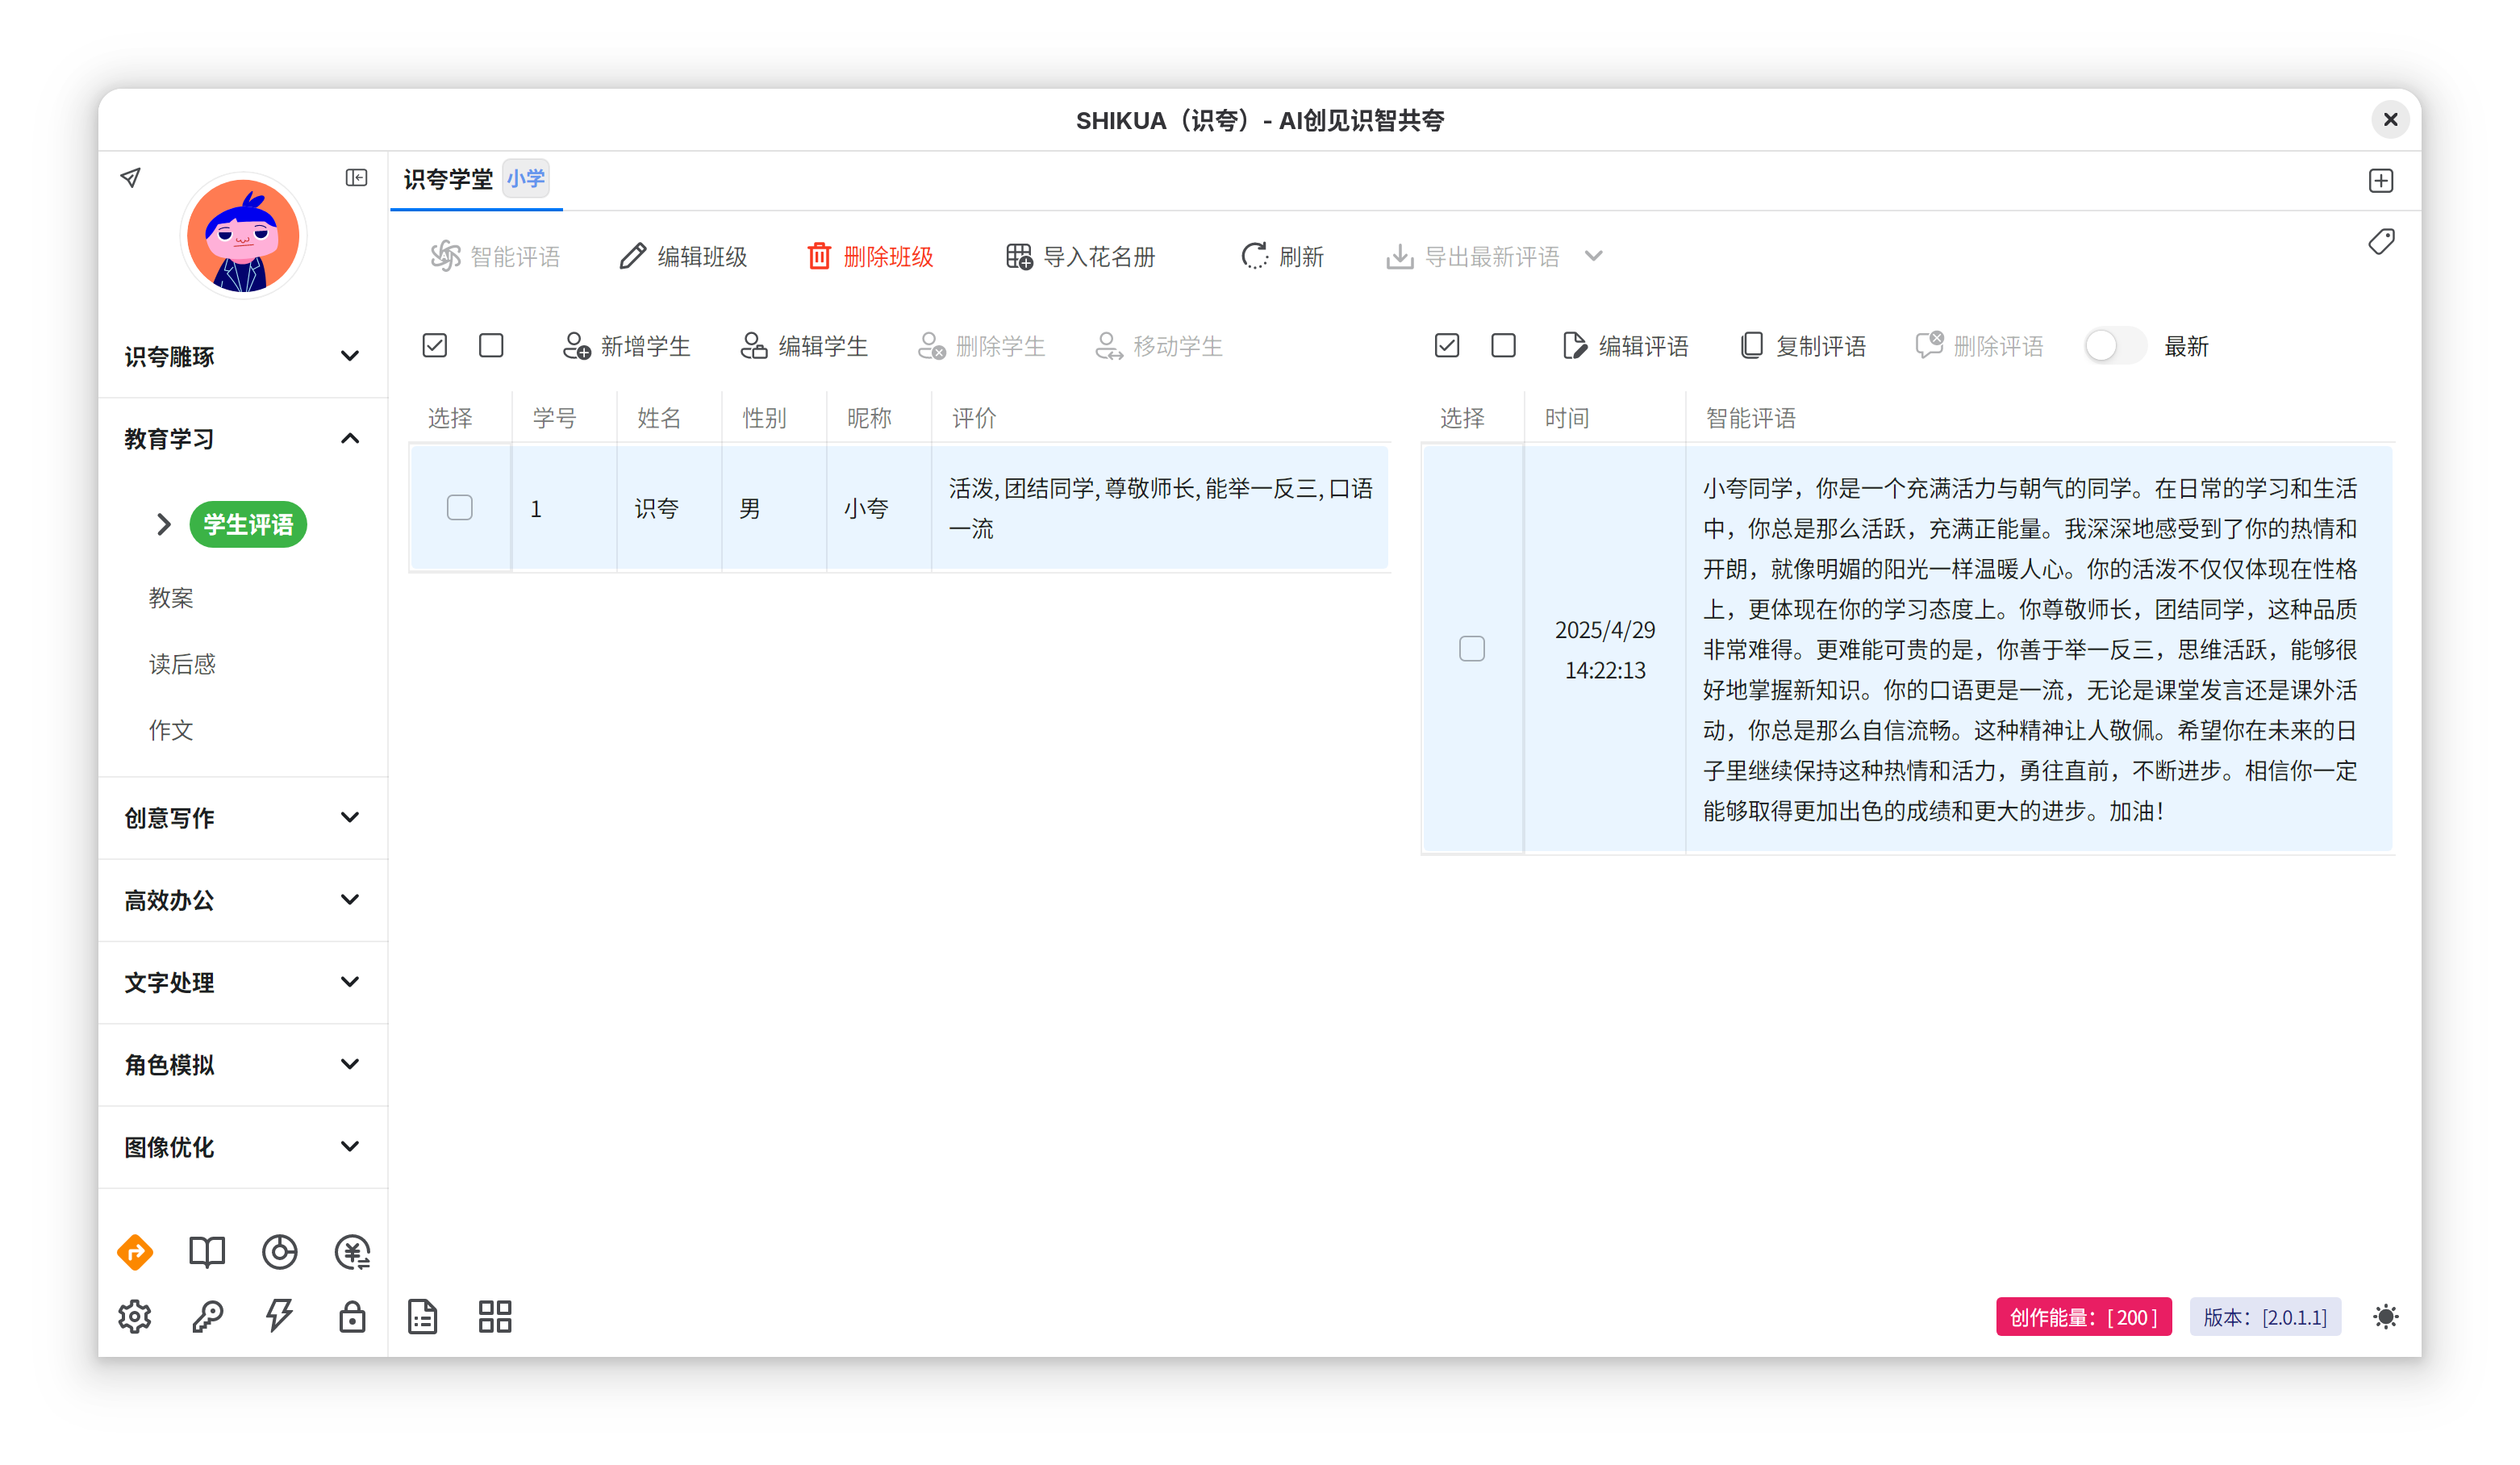This screenshot has height=1465, width=2520.
Task: Click the tag label icon
Action: [2381, 242]
